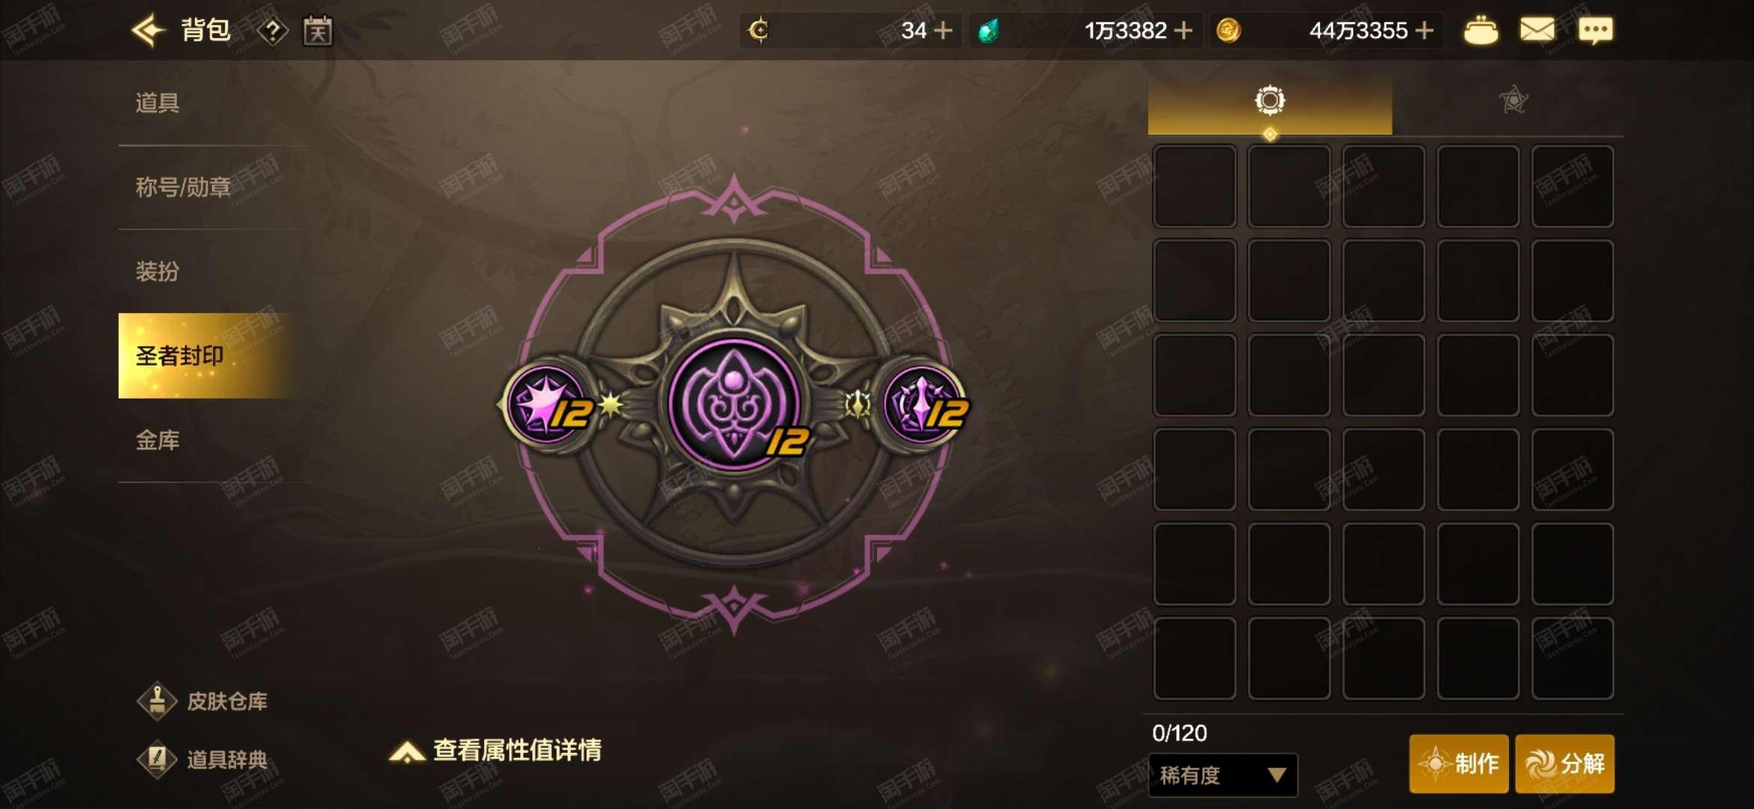This screenshot has height=809, width=1754.
Task: Open the 金库 tab
Action: coord(157,440)
